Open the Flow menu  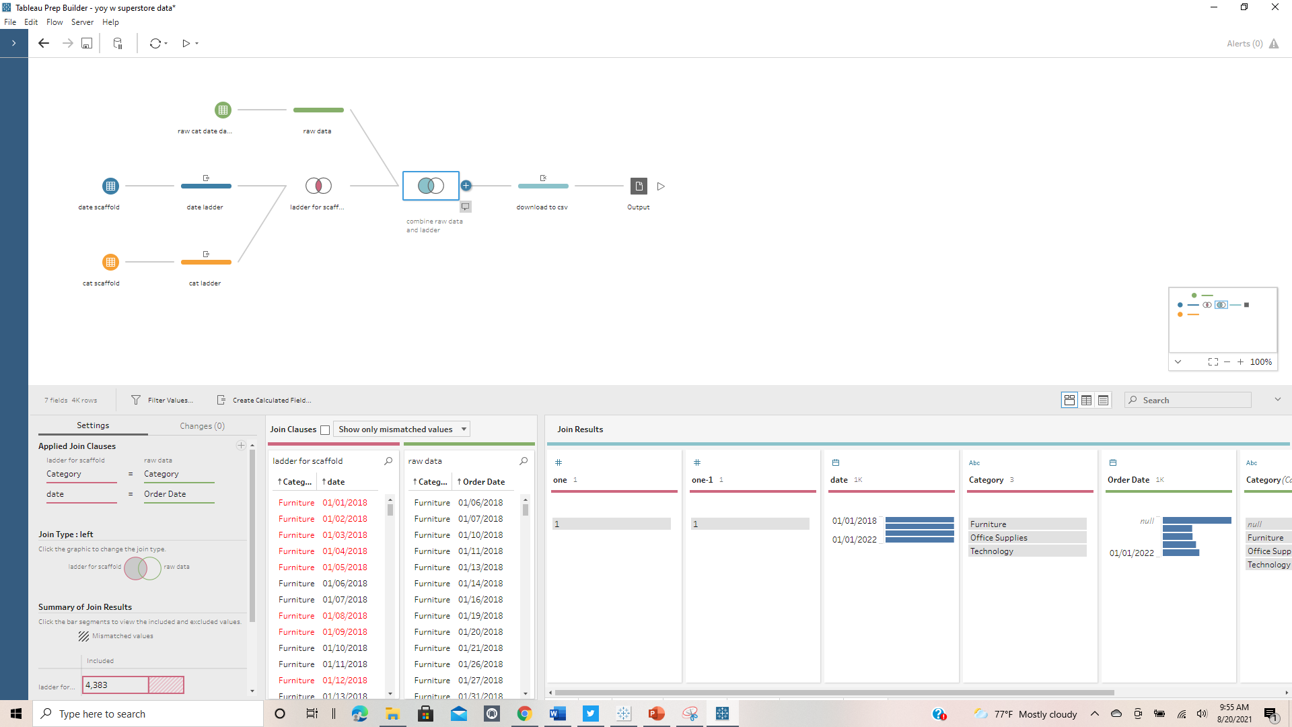click(x=55, y=22)
